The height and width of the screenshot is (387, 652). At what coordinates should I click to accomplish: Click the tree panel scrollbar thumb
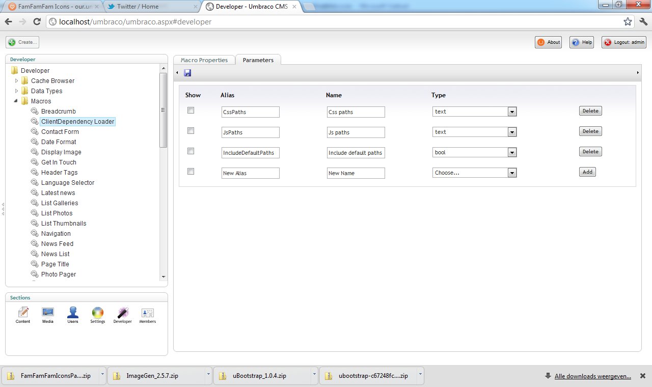(163, 110)
